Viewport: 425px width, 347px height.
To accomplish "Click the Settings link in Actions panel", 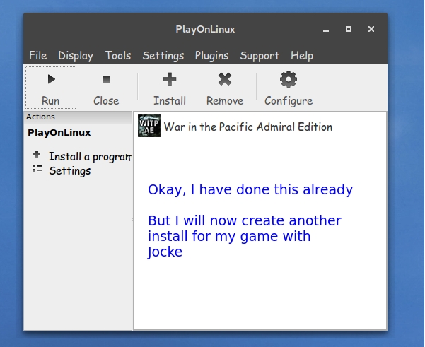I will click(70, 171).
